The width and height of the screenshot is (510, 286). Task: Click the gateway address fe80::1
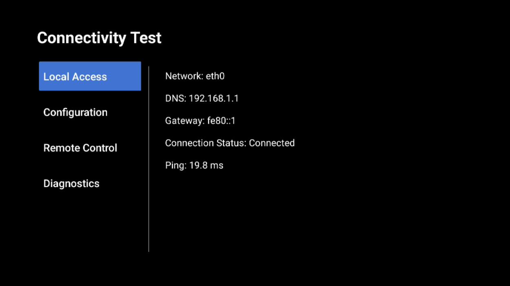coord(222,121)
